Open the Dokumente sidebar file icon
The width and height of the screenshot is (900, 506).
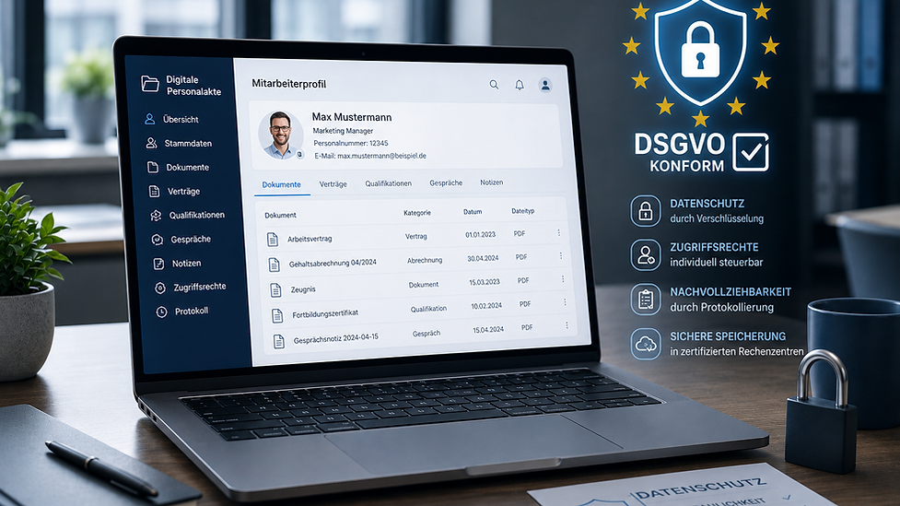pos(153,167)
